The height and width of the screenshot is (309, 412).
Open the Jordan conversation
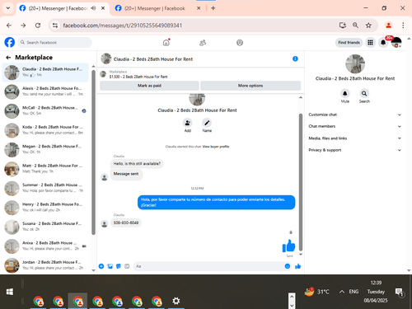point(45,265)
